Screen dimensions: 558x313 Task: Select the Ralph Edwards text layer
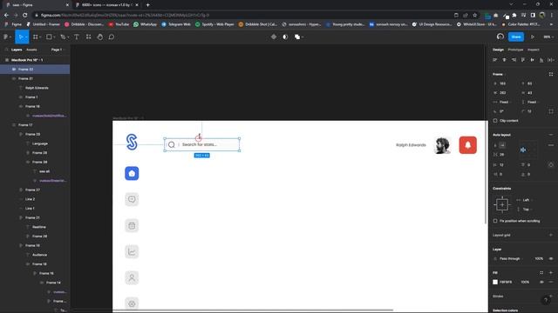coord(37,88)
